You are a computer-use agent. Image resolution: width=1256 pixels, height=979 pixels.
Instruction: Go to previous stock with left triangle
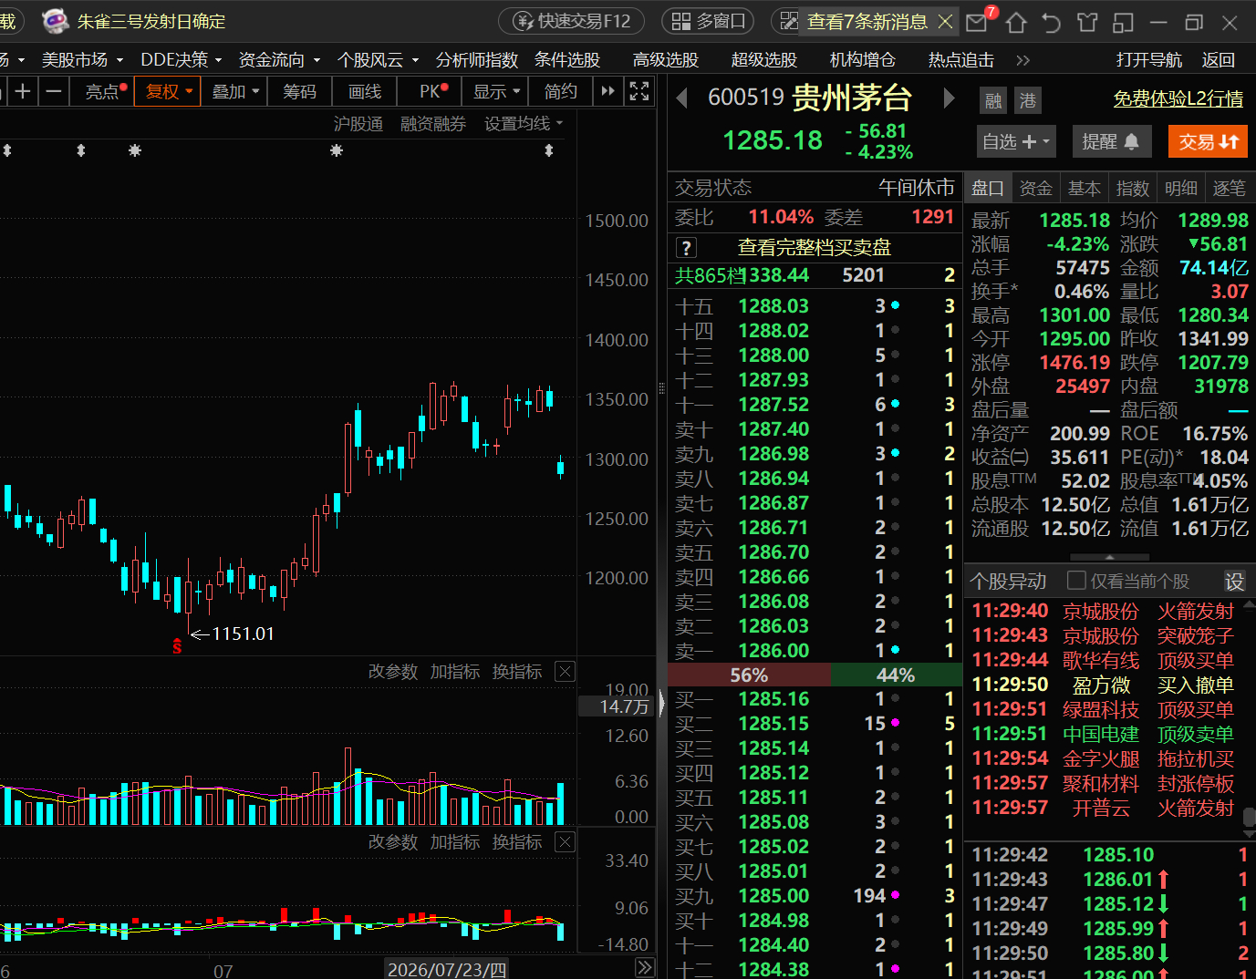pos(681,98)
